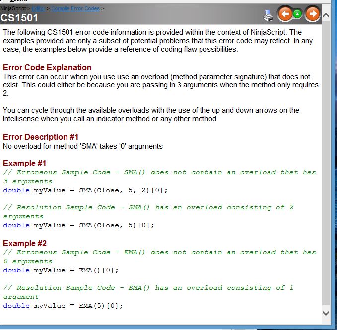337x330 pixels.
Task: Click the green up-to-parent topic icon
Action: 297,14
